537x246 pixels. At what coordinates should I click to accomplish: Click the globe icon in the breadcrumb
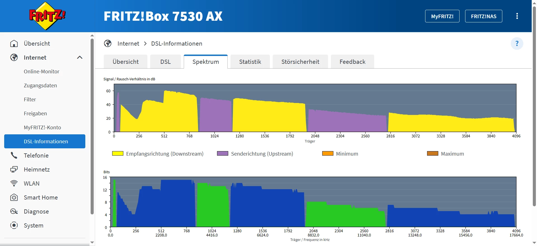(108, 43)
